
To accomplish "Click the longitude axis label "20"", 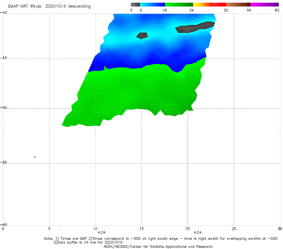I will [187, 229].
